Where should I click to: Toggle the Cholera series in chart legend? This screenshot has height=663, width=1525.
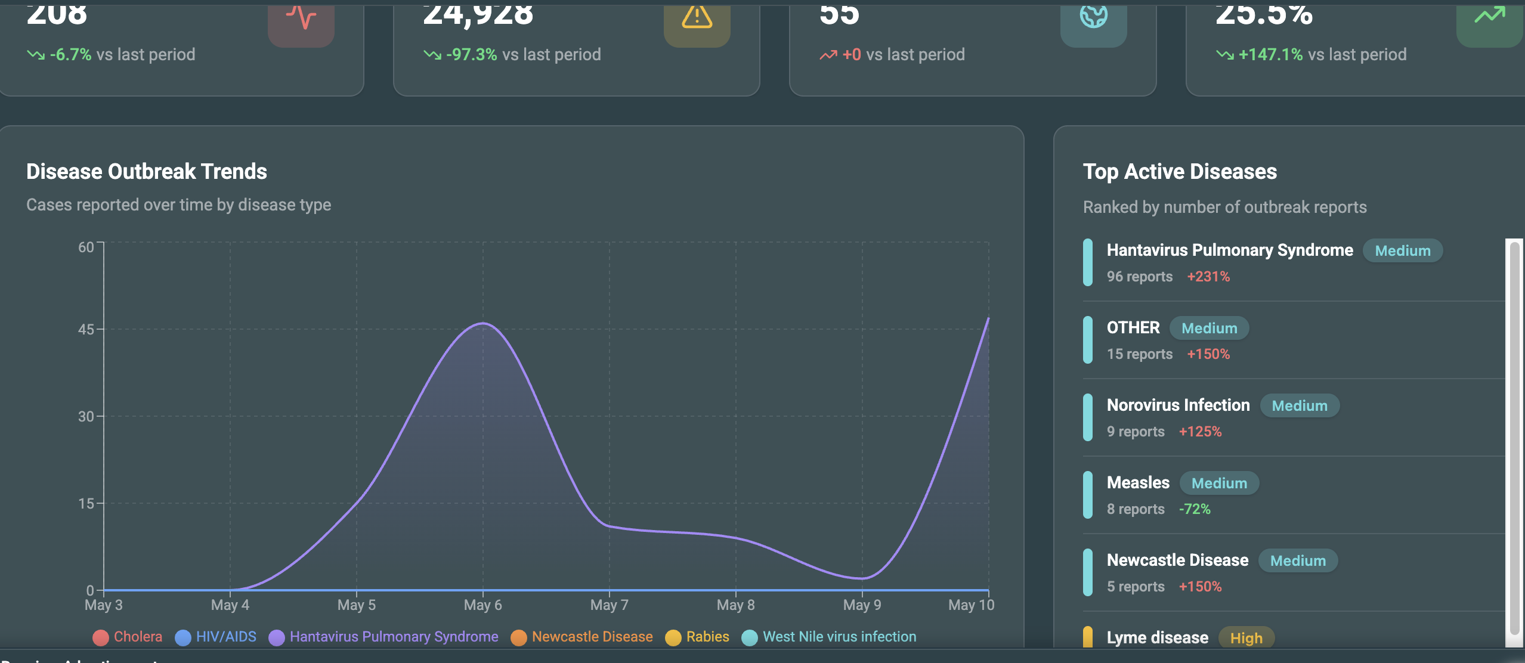click(127, 637)
